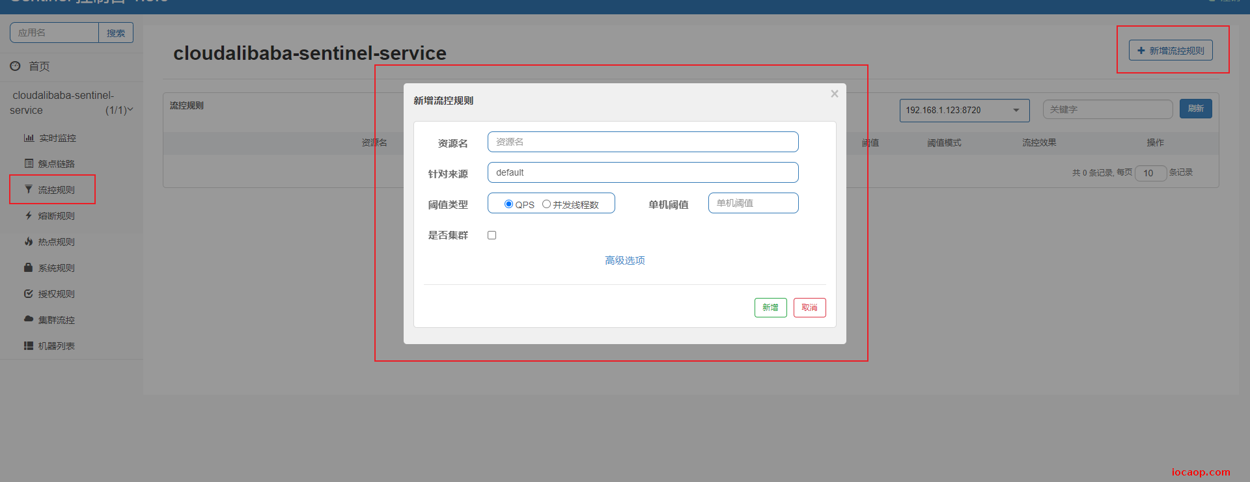Click the dashboard icon beside 首页
This screenshot has width=1250, height=482.
[x=15, y=66]
